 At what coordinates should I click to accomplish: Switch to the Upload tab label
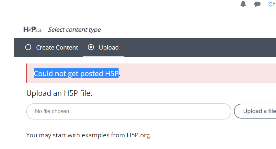(109, 48)
